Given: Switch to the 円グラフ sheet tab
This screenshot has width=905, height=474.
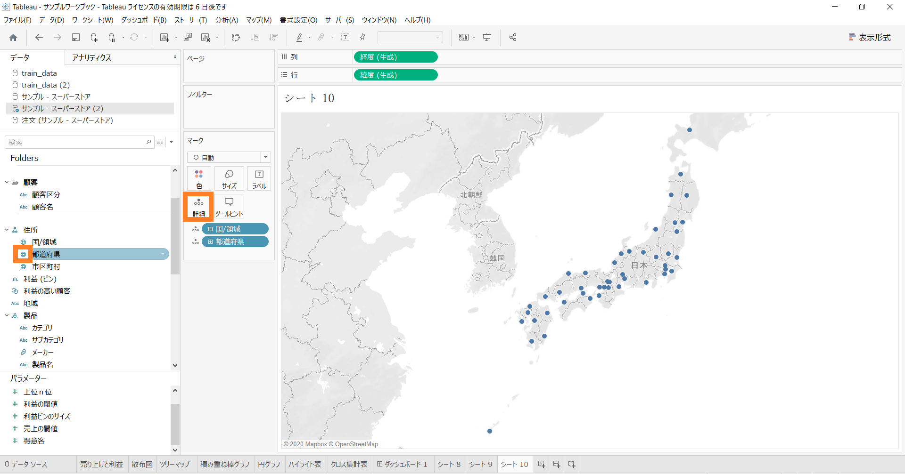Looking at the screenshot, I should click(x=269, y=465).
